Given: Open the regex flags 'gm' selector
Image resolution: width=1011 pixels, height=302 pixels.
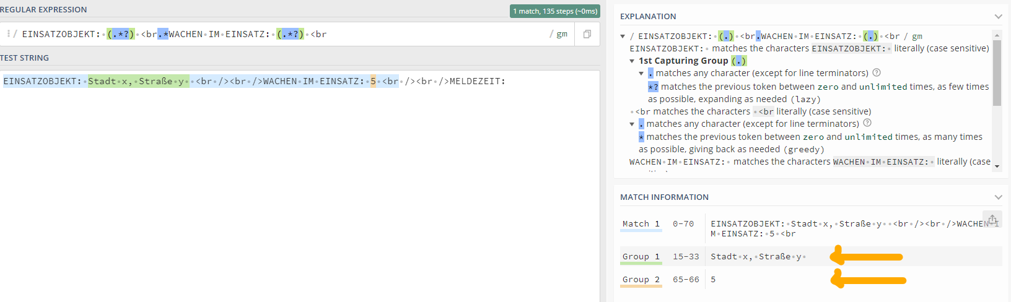Looking at the screenshot, I should (x=561, y=34).
